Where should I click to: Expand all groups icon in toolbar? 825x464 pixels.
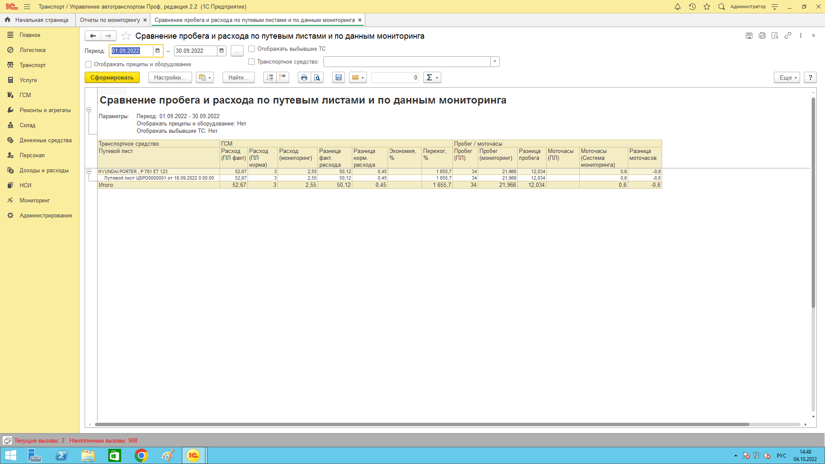(x=270, y=78)
